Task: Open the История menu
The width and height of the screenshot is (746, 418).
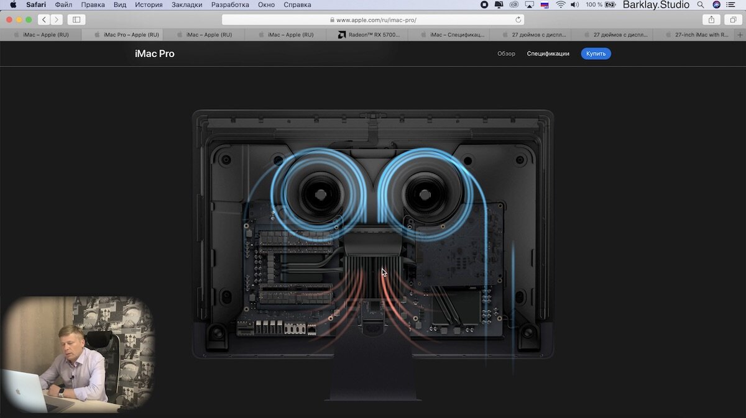Action: [x=149, y=4]
